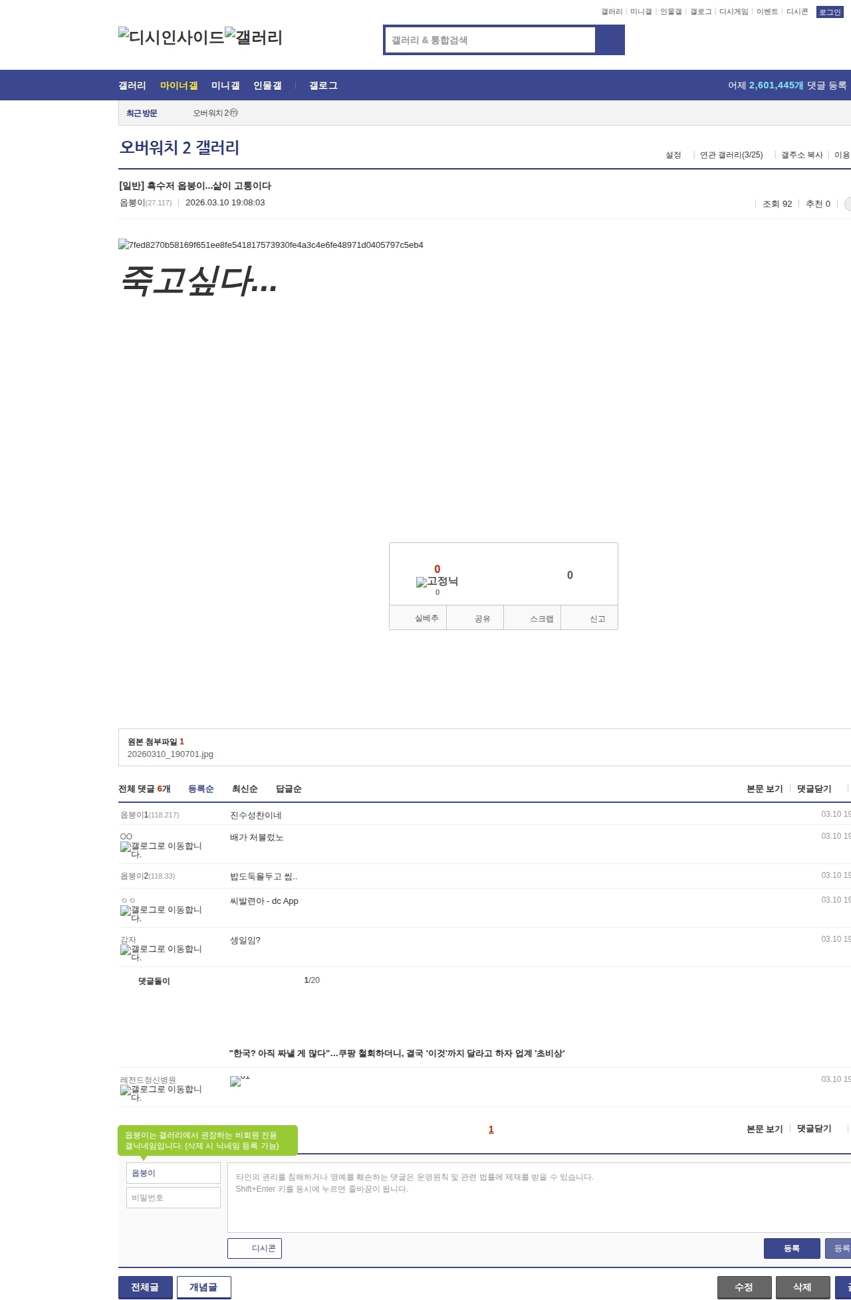Click the broken attached image 7fed8270b...

[271, 245]
